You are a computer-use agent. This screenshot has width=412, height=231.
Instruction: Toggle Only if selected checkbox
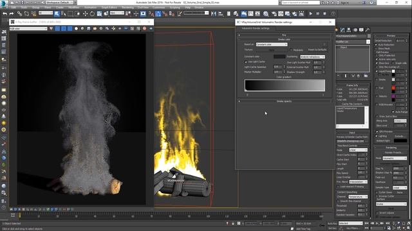pyautogui.click(x=377, y=56)
